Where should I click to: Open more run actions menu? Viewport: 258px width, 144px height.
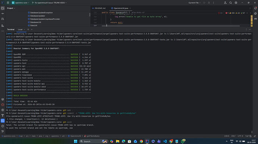point(214,3)
